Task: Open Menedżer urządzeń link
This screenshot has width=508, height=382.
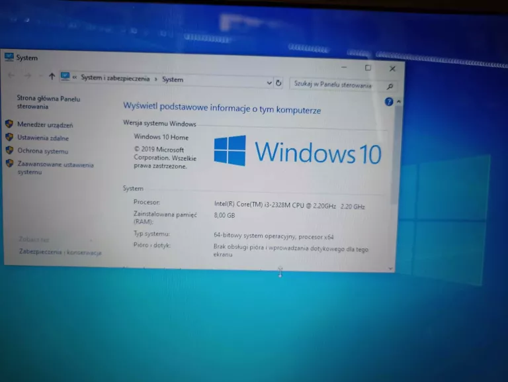Action: (45, 125)
